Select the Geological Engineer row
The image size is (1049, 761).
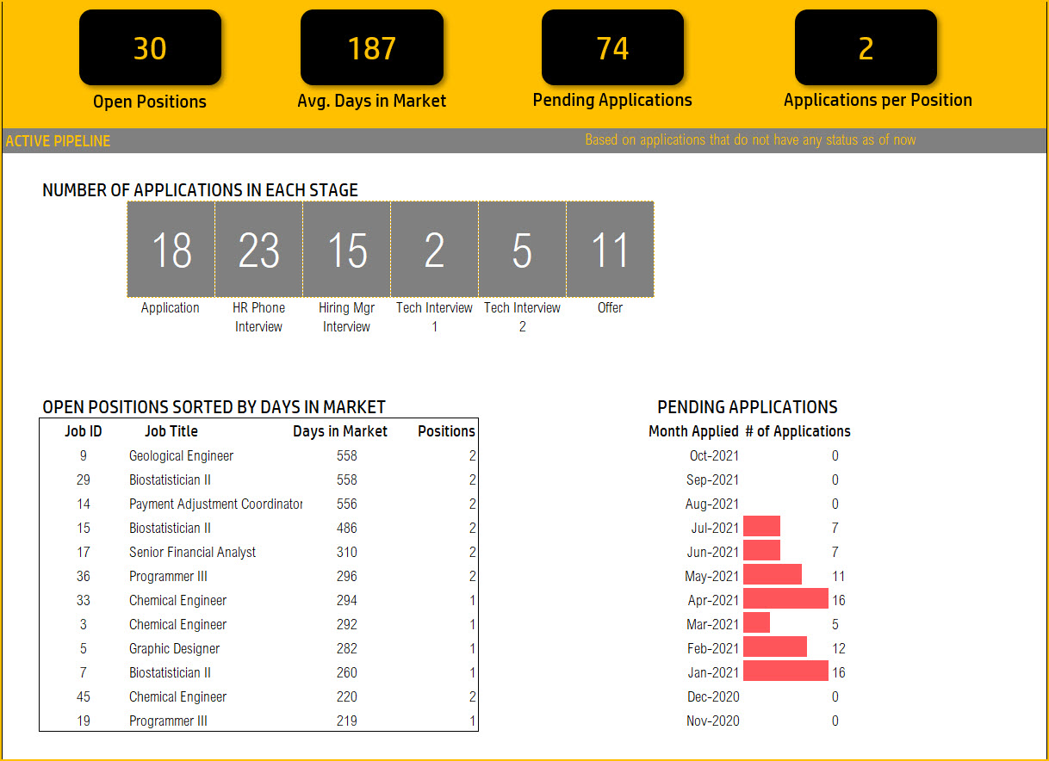tap(258, 455)
